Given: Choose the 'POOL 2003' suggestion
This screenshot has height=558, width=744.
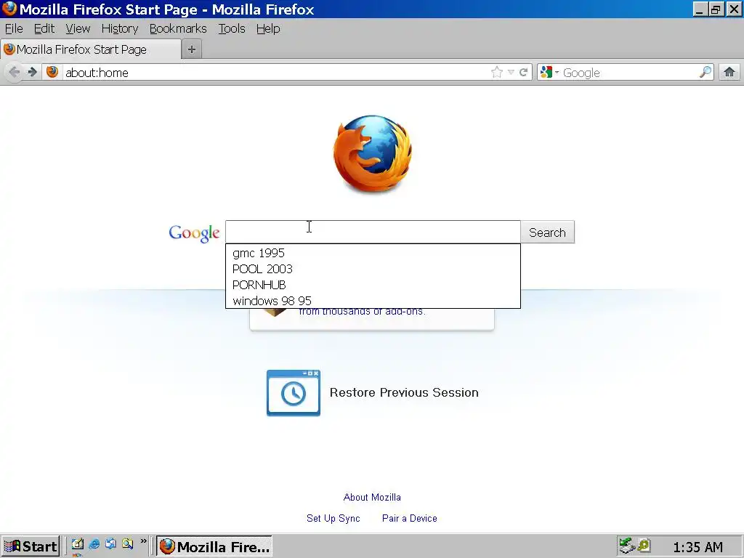Looking at the screenshot, I should coord(373,269).
